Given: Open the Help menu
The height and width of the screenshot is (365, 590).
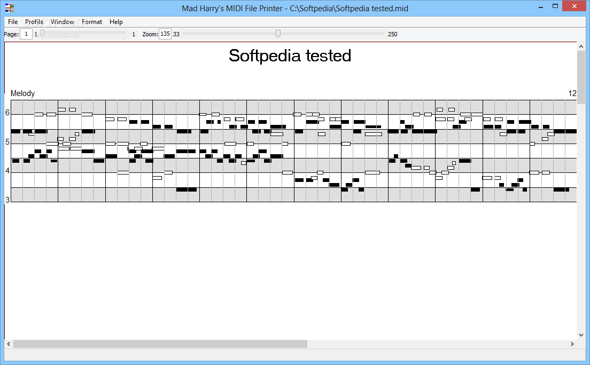Looking at the screenshot, I should (116, 22).
